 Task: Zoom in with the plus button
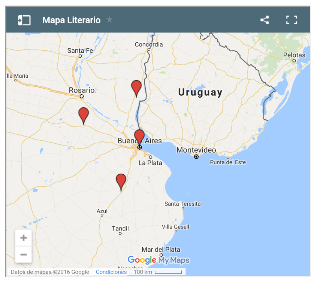[24, 238]
